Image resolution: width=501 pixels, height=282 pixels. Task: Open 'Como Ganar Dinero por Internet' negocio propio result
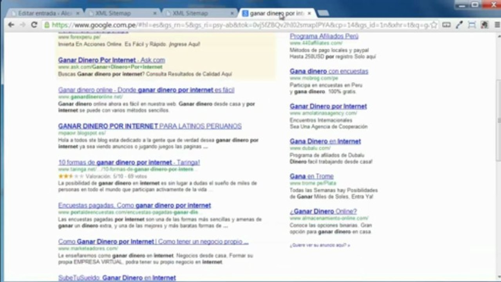click(x=153, y=242)
